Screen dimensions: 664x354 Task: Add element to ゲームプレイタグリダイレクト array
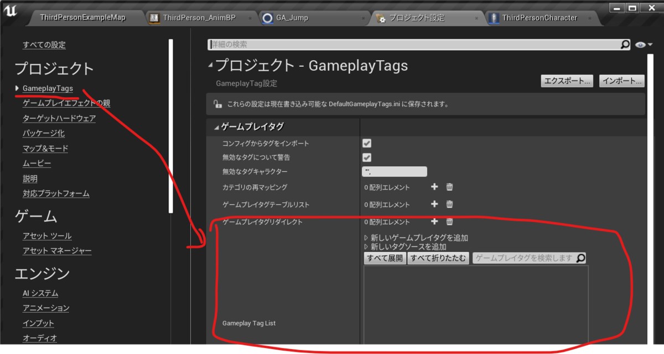coord(434,221)
